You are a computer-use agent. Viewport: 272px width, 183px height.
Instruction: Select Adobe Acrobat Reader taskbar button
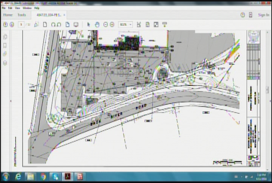68,177
